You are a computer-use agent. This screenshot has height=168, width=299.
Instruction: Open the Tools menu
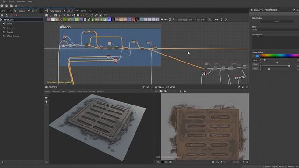click(x=11, y=1)
